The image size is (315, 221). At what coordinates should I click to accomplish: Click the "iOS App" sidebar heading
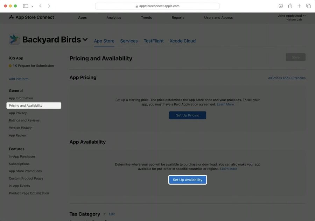(16, 58)
